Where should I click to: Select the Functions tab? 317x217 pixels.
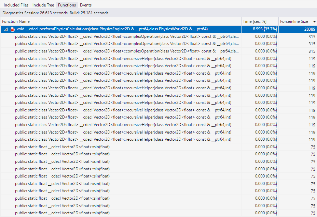pos(67,5)
